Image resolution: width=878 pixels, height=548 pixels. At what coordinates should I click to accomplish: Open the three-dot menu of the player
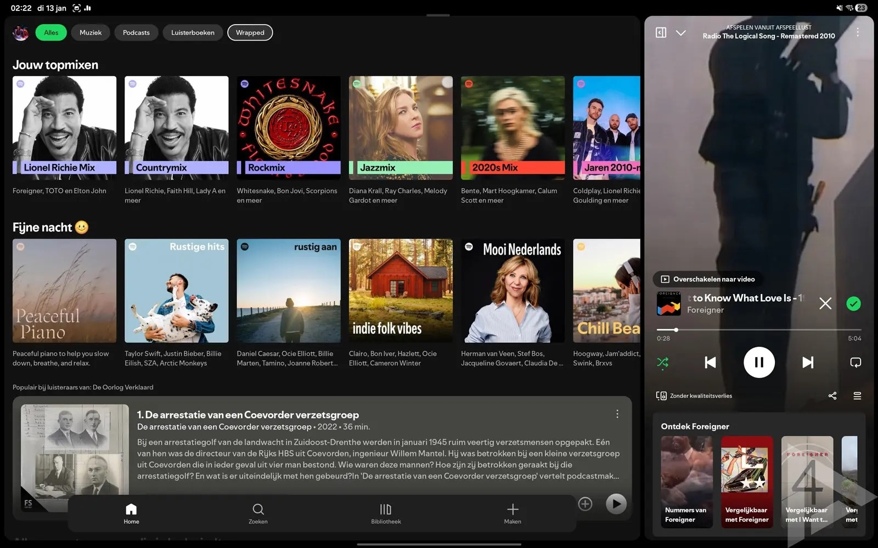tap(858, 32)
